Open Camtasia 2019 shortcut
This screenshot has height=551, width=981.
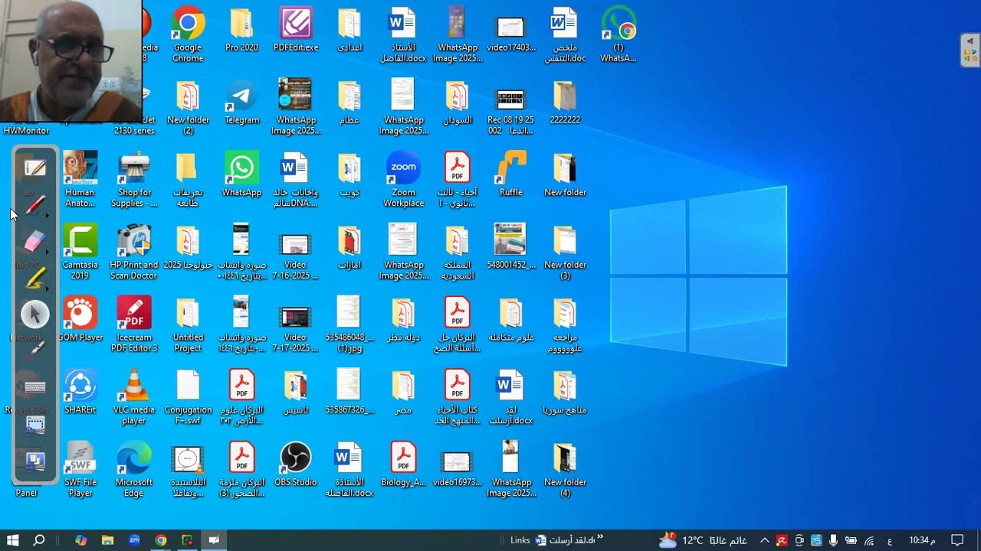[x=80, y=253]
